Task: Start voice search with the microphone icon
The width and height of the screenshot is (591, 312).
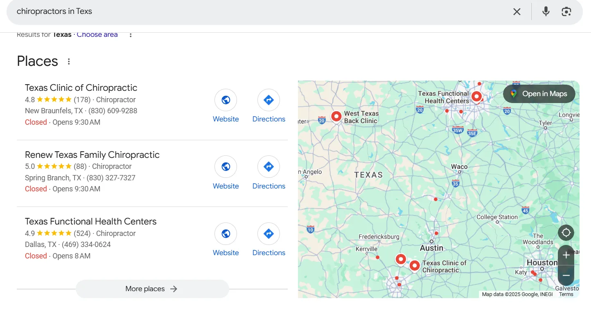Action: coord(546,11)
